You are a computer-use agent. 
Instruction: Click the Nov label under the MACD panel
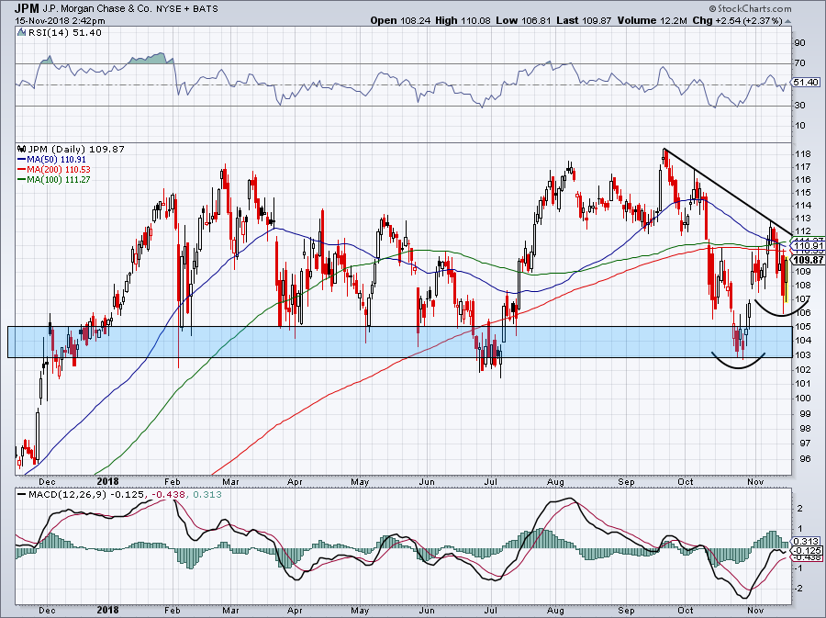(x=755, y=610)
